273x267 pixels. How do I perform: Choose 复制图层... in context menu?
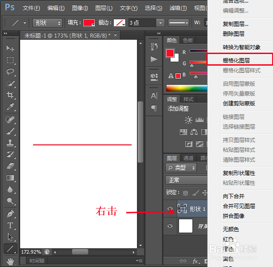(x=235, y=24)
